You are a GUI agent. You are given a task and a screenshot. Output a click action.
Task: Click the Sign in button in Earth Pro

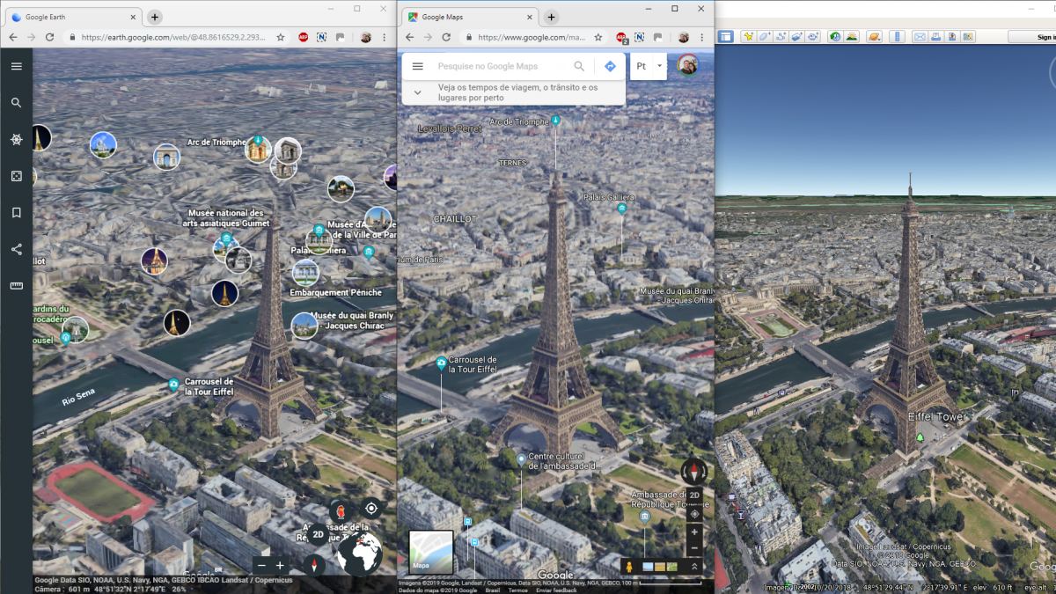click(1032, 37)
